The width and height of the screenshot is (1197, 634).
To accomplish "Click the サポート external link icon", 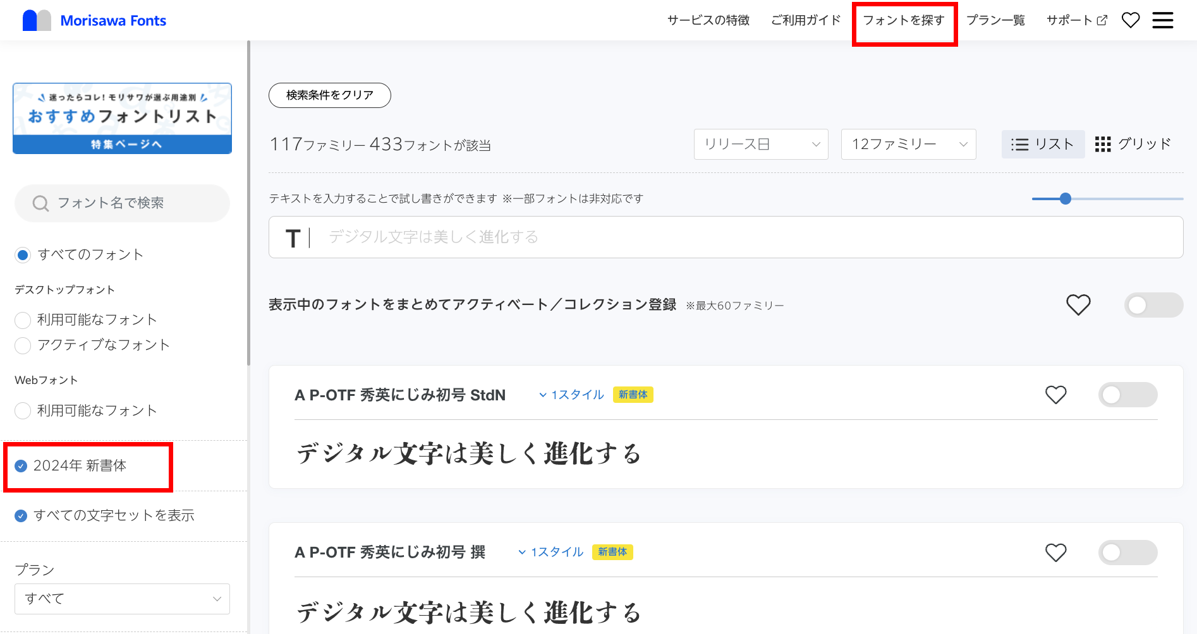I will [1102, 20].
